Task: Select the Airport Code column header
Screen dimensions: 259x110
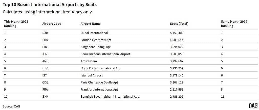Action: click(x=52, y=24)
